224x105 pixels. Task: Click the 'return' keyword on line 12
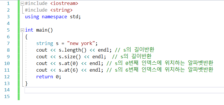[45, 77]
